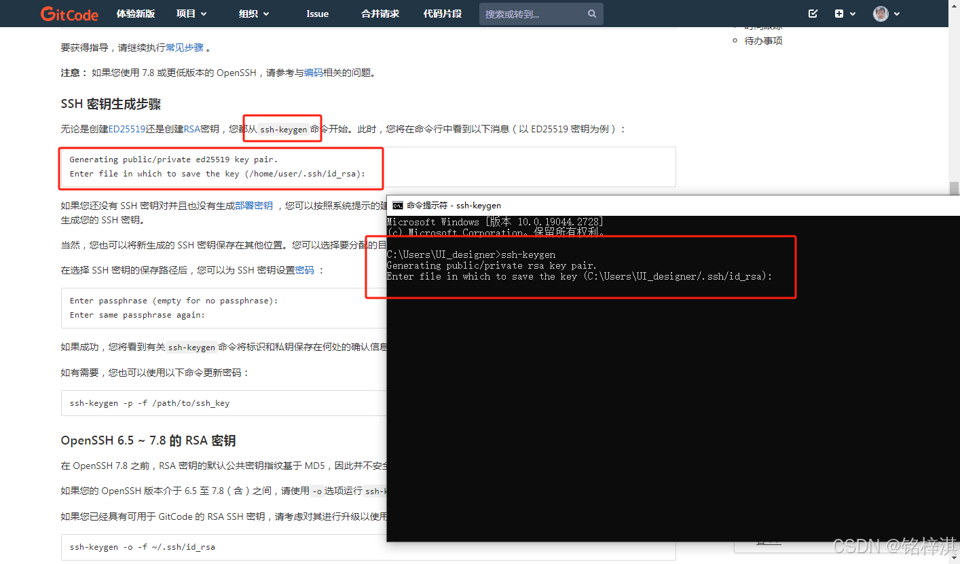Viewport: 960px width, 564px height.
Task: Follow the RSA link
Action: pos(192,129)
